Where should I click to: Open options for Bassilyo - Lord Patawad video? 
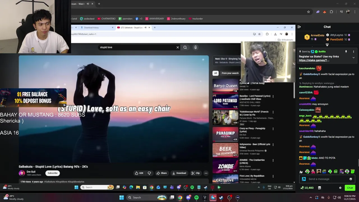pos(273,96)
